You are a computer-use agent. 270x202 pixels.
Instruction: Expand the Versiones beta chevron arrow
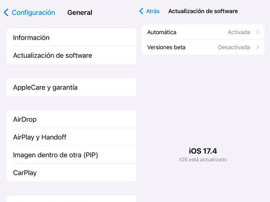coord(258,47)
